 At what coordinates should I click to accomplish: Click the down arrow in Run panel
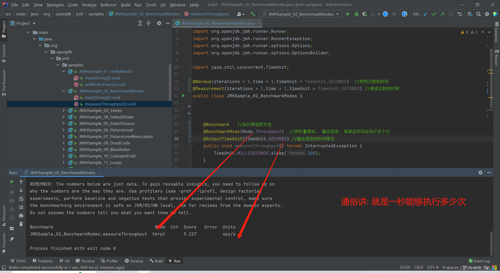21,190
